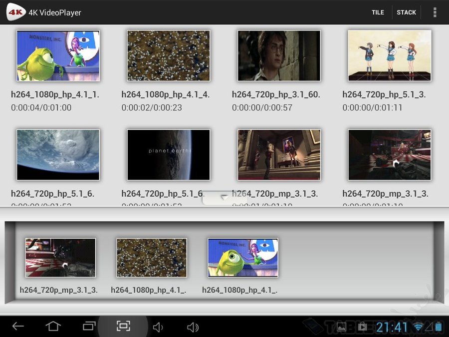
Task: Switch to TILE view
Action: click(x=378, y=12)
